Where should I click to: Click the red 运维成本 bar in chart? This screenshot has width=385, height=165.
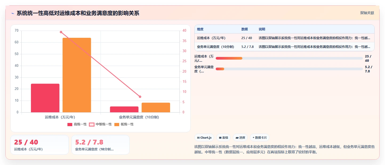click(x=45, y=98)
